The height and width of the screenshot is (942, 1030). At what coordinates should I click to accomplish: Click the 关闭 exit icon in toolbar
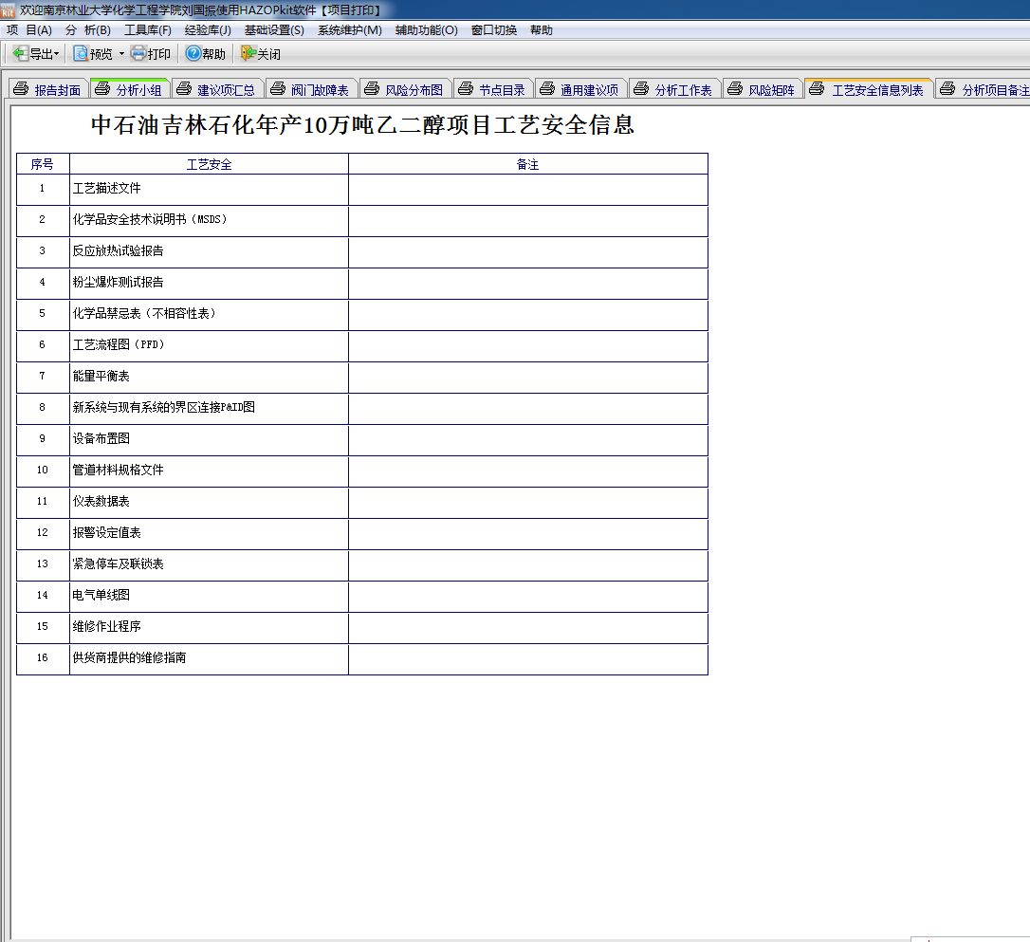pos(248,53)
